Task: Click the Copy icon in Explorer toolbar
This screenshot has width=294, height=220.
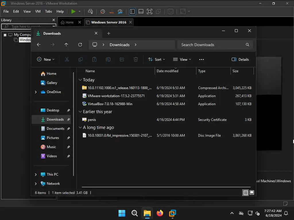Action: pos(81,60)
